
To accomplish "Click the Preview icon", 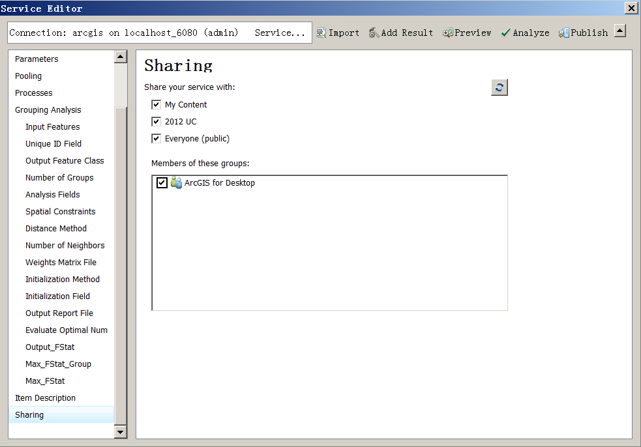I will point(447,33).
